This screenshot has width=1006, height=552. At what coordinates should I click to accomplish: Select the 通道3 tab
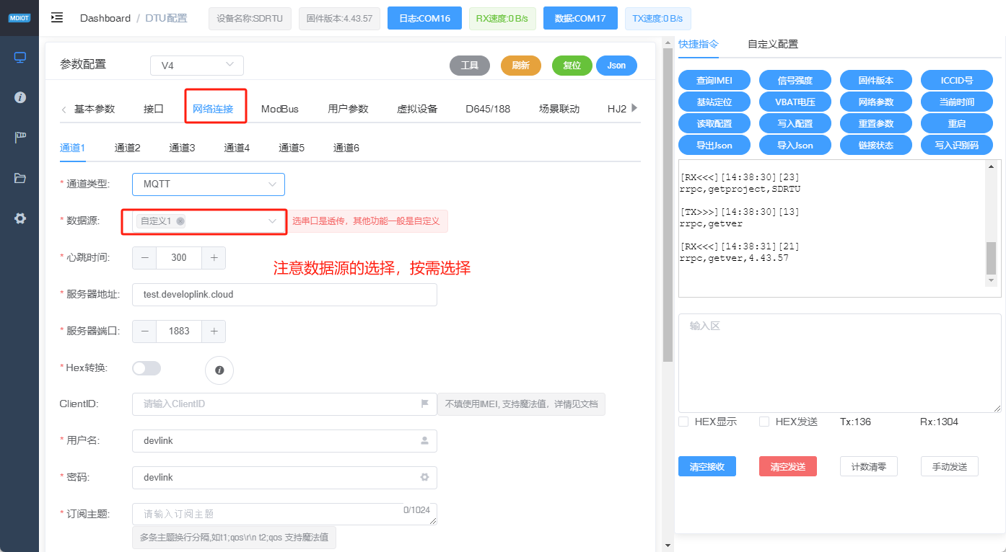pos(182,148)
